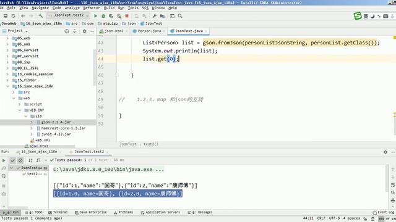The height and width of the screenshot is (222, 396).
Task: Open the Application Servers tool window
Action: point(160,212)
